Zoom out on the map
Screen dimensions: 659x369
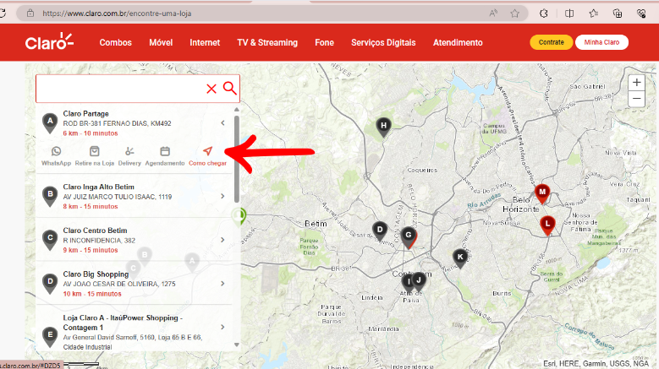click(637, 99)
